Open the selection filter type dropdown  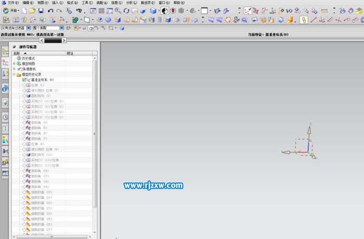(x=28, y=28)
